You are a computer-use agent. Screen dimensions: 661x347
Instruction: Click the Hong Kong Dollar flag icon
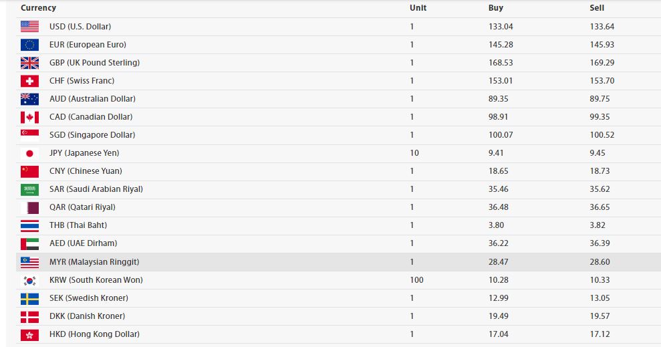[x=29, y=334]
